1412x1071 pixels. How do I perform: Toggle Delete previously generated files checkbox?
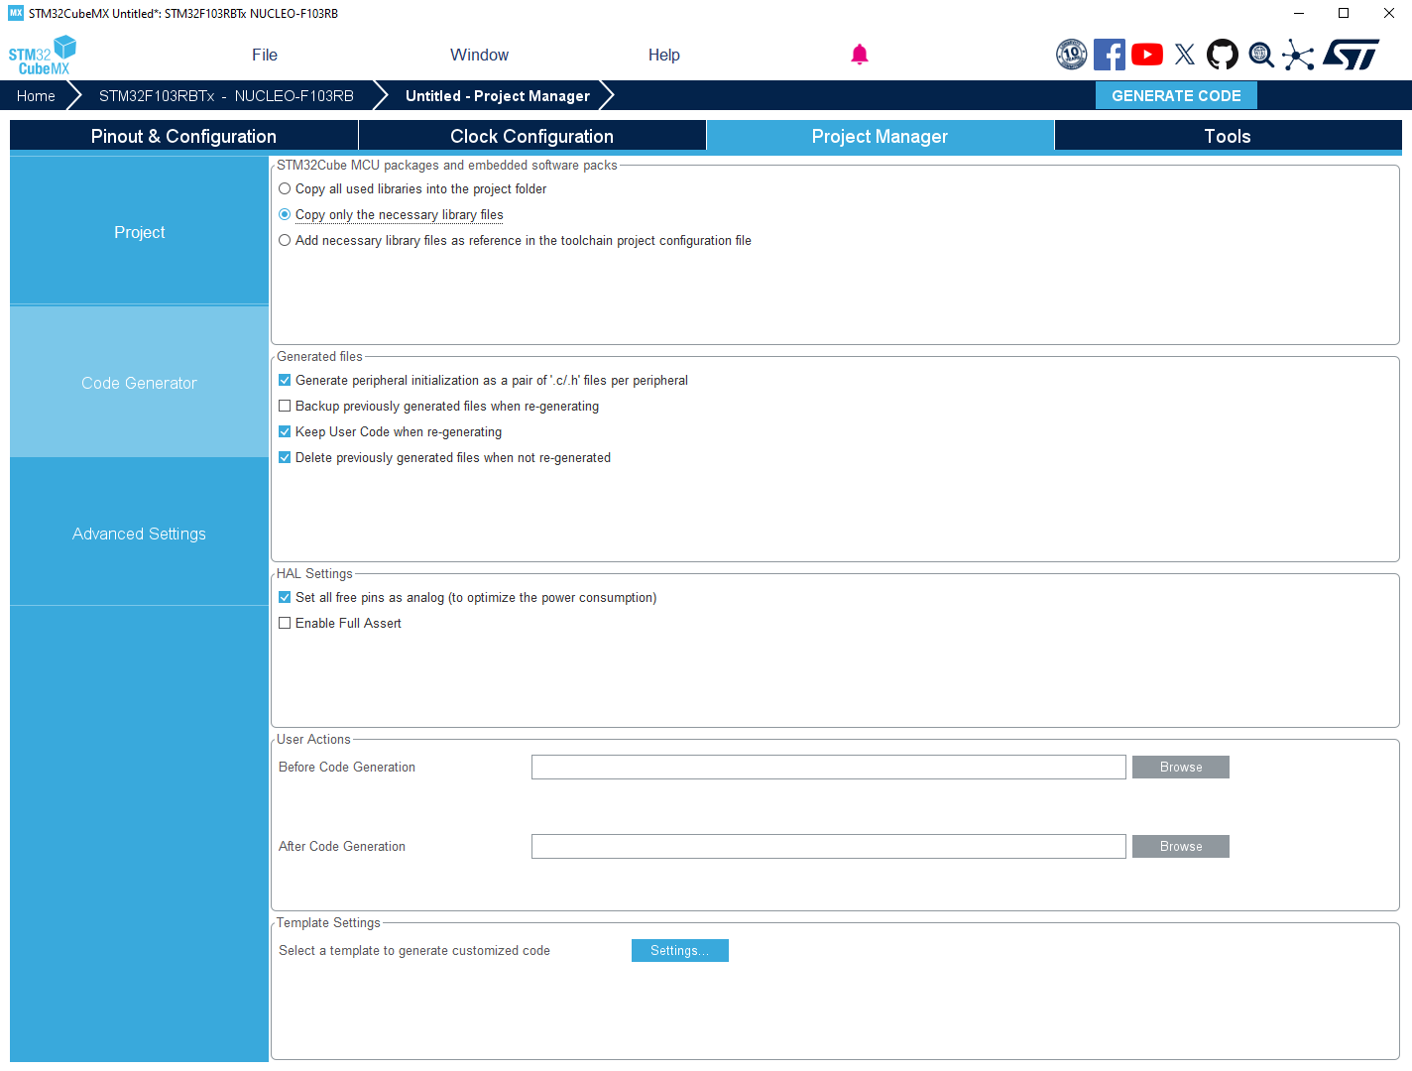[x=285, y=457]
